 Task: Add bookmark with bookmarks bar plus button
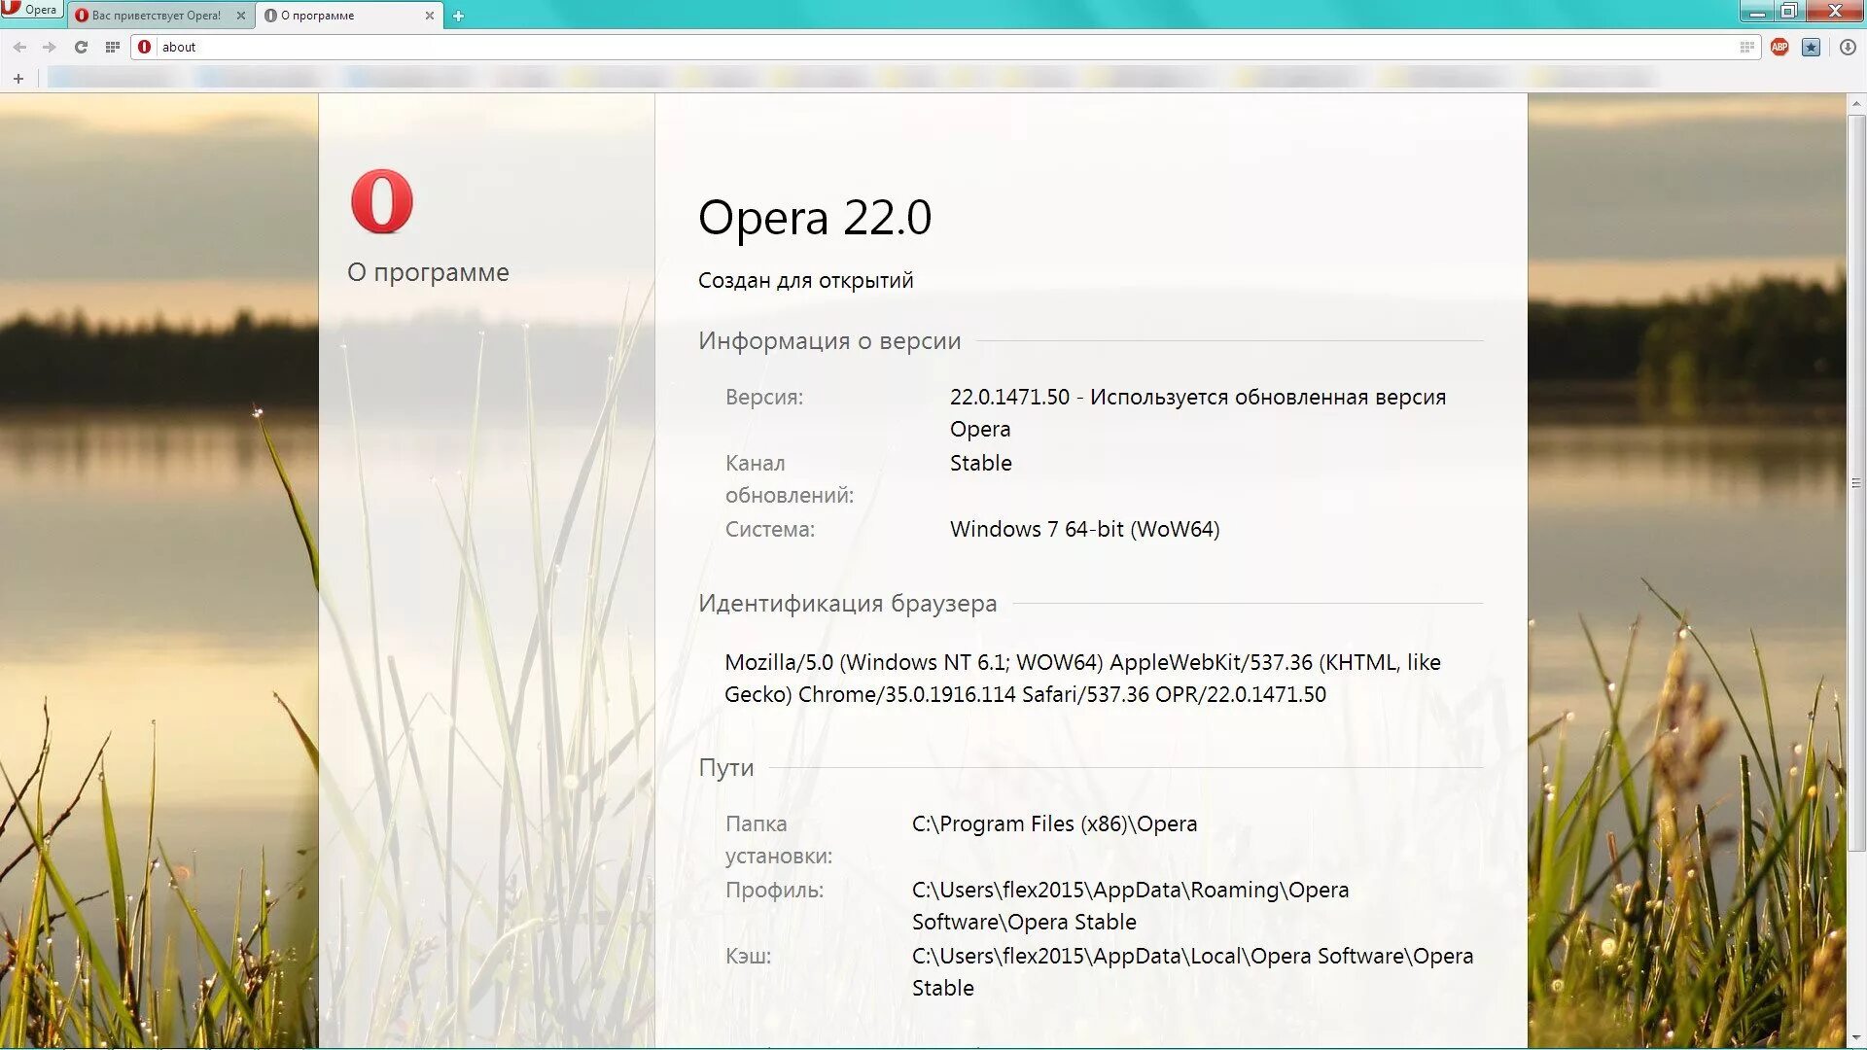point(18,79)
